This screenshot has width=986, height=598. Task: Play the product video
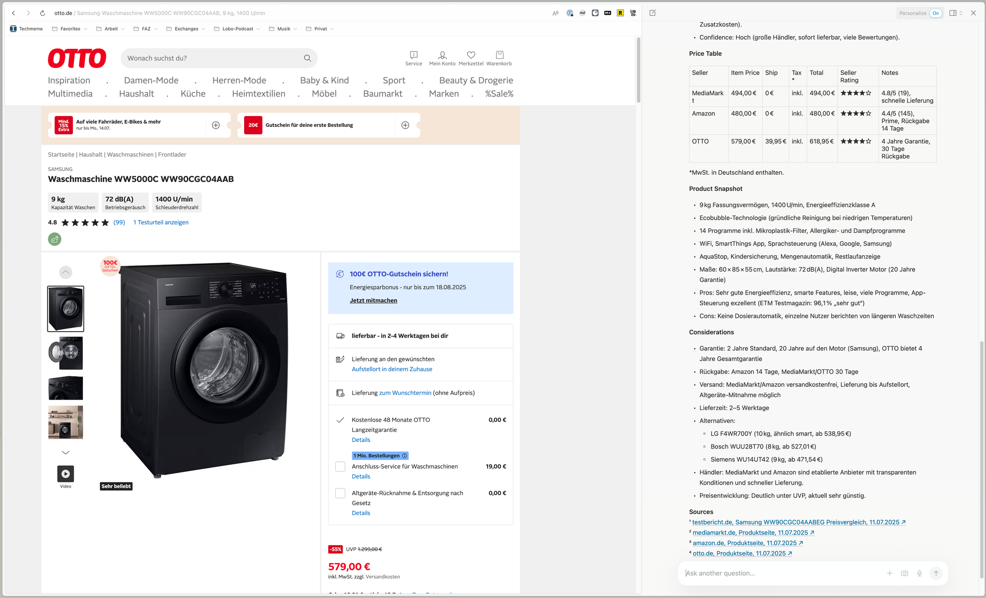pyautogui.click(x=66, y=474)
